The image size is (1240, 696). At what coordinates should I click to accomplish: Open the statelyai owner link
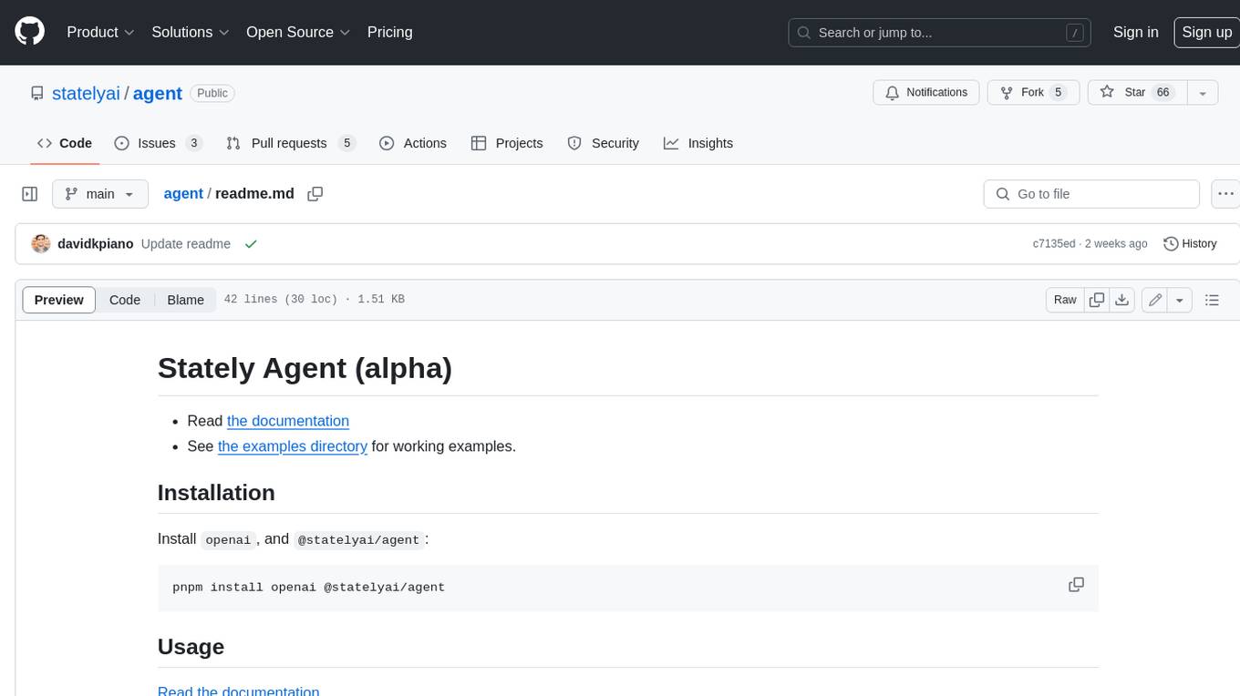coord(86,93)
